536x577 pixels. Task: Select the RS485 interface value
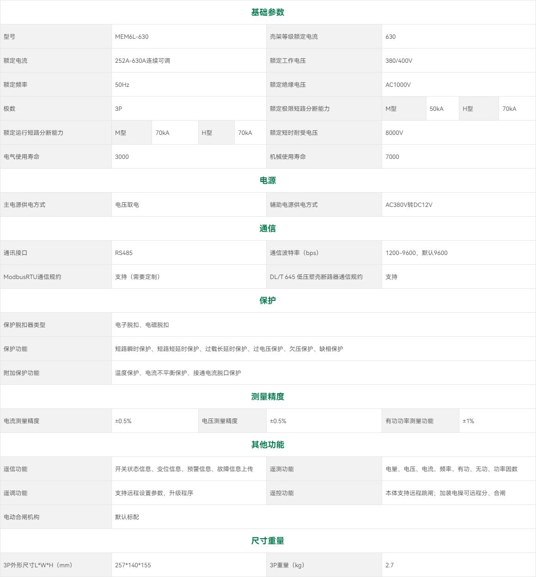[124, 253]
